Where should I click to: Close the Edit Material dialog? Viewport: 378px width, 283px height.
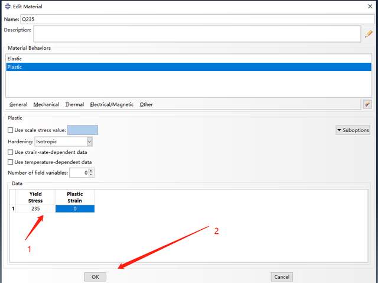pos(370,7)
